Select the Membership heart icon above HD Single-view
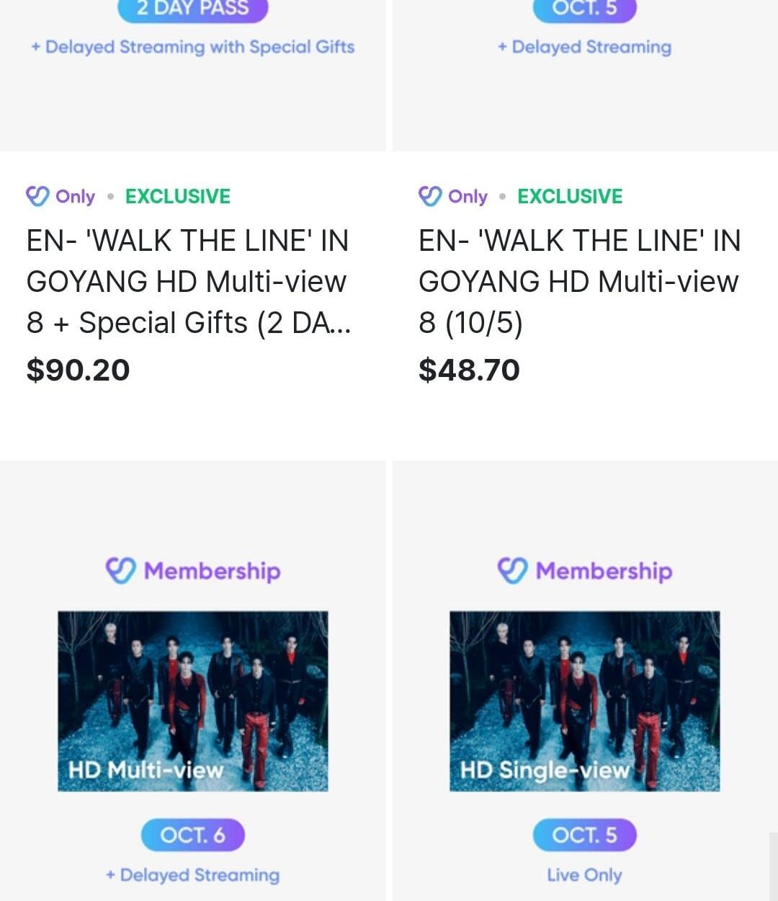 [511, 570]
